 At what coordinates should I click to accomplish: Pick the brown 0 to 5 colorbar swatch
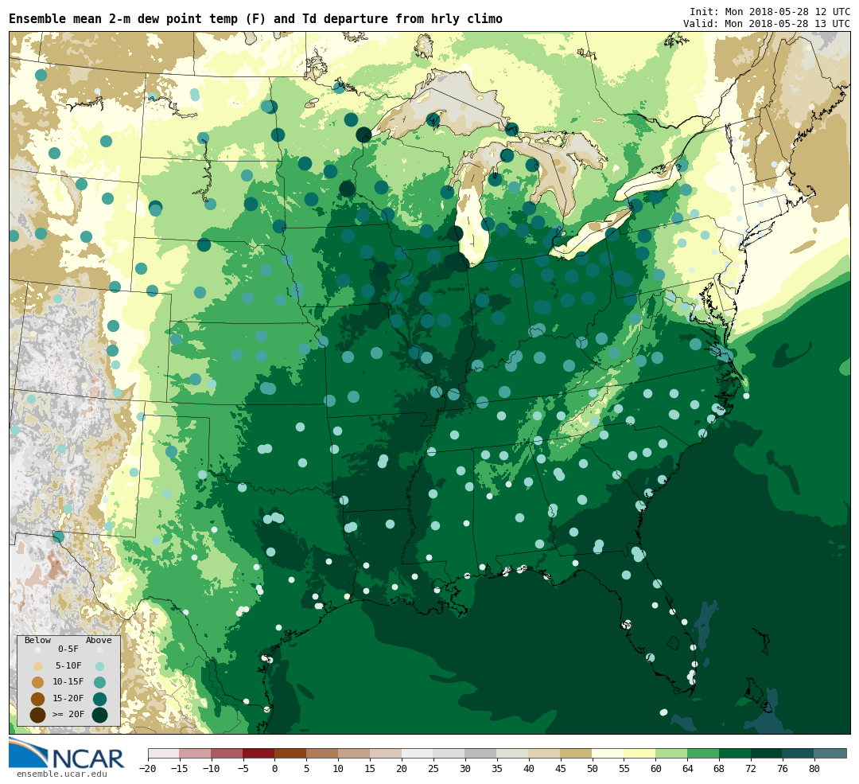pyautogui.click(x=290, y=753)
